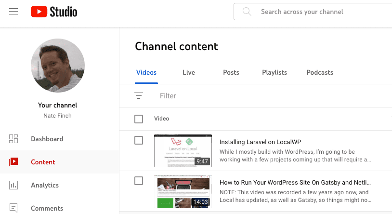Click the Search across your channel field

click(x=313, y=12)
